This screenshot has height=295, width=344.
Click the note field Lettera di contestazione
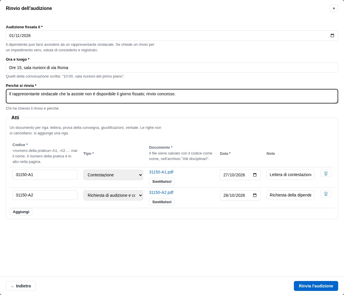pyautogui.click(x=290, y=175)
